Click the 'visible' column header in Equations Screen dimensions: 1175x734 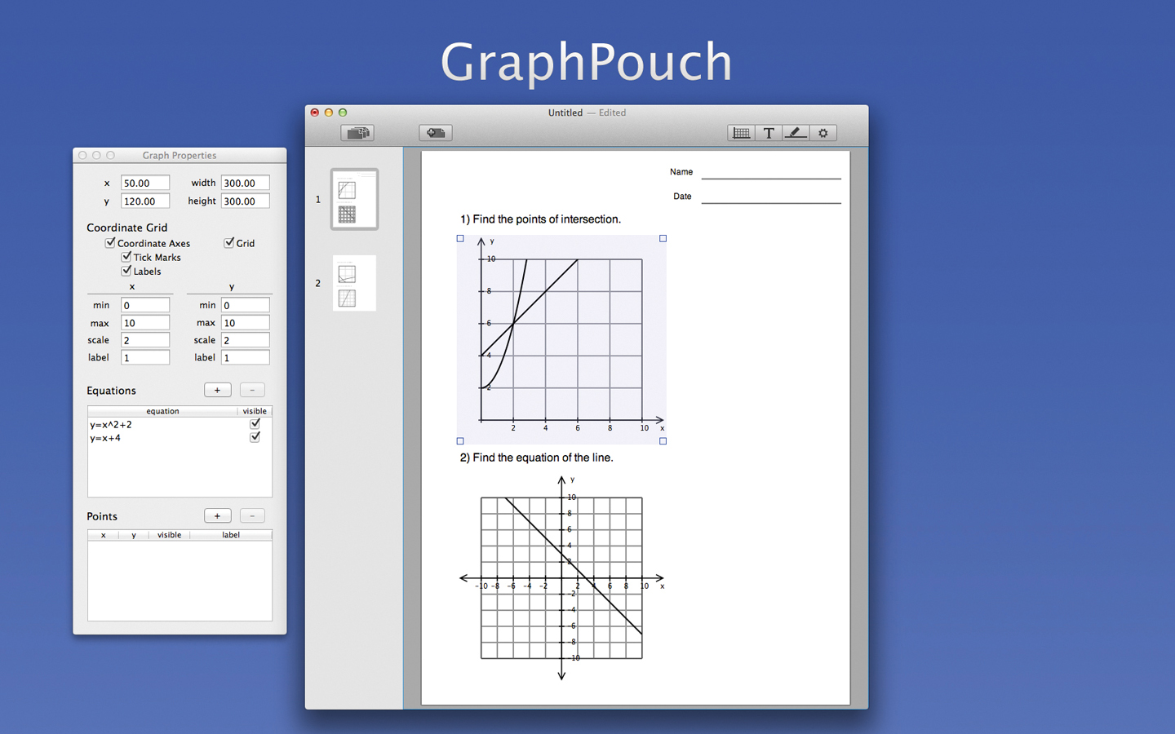[x=255, y=411]
